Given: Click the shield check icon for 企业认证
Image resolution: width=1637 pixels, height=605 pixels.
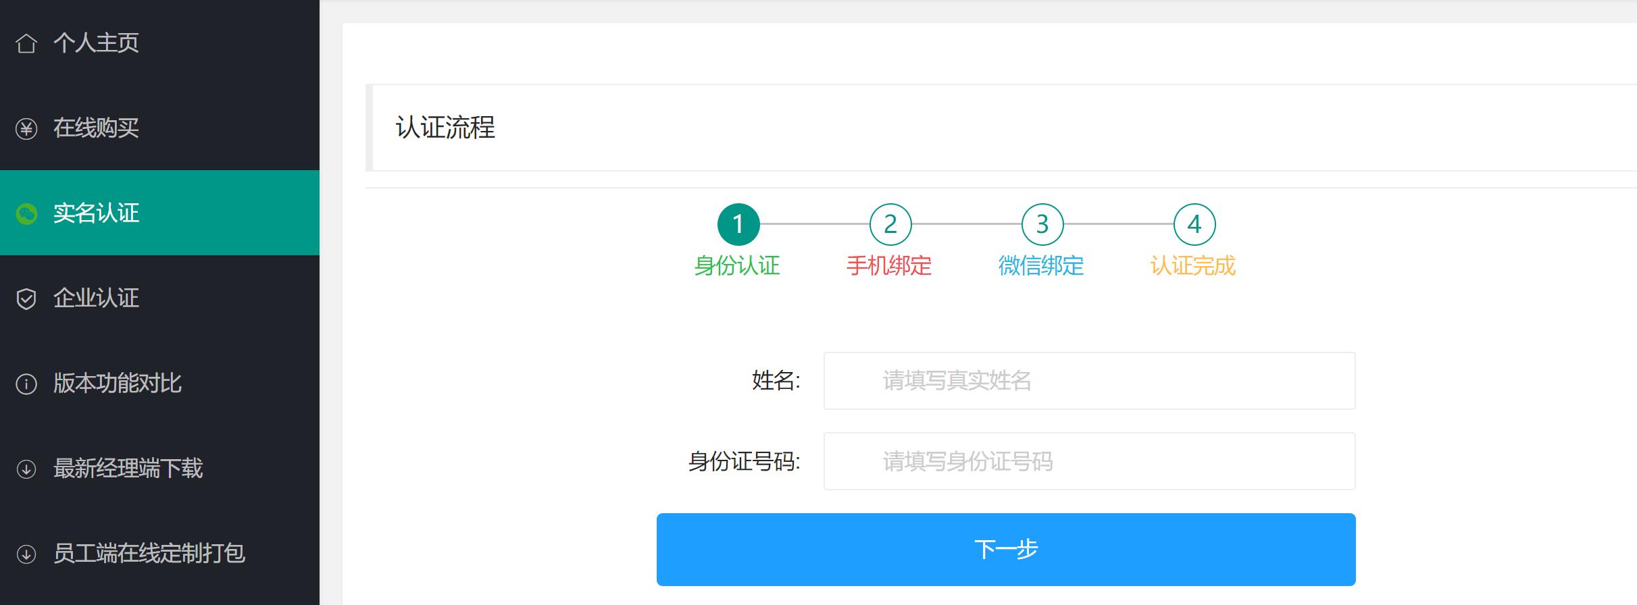Looking at the screenshot, I should point(26,298).
